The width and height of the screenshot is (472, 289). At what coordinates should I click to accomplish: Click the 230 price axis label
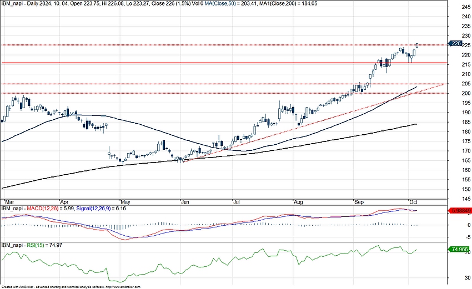pyautogui.click(x=466, y=36)
